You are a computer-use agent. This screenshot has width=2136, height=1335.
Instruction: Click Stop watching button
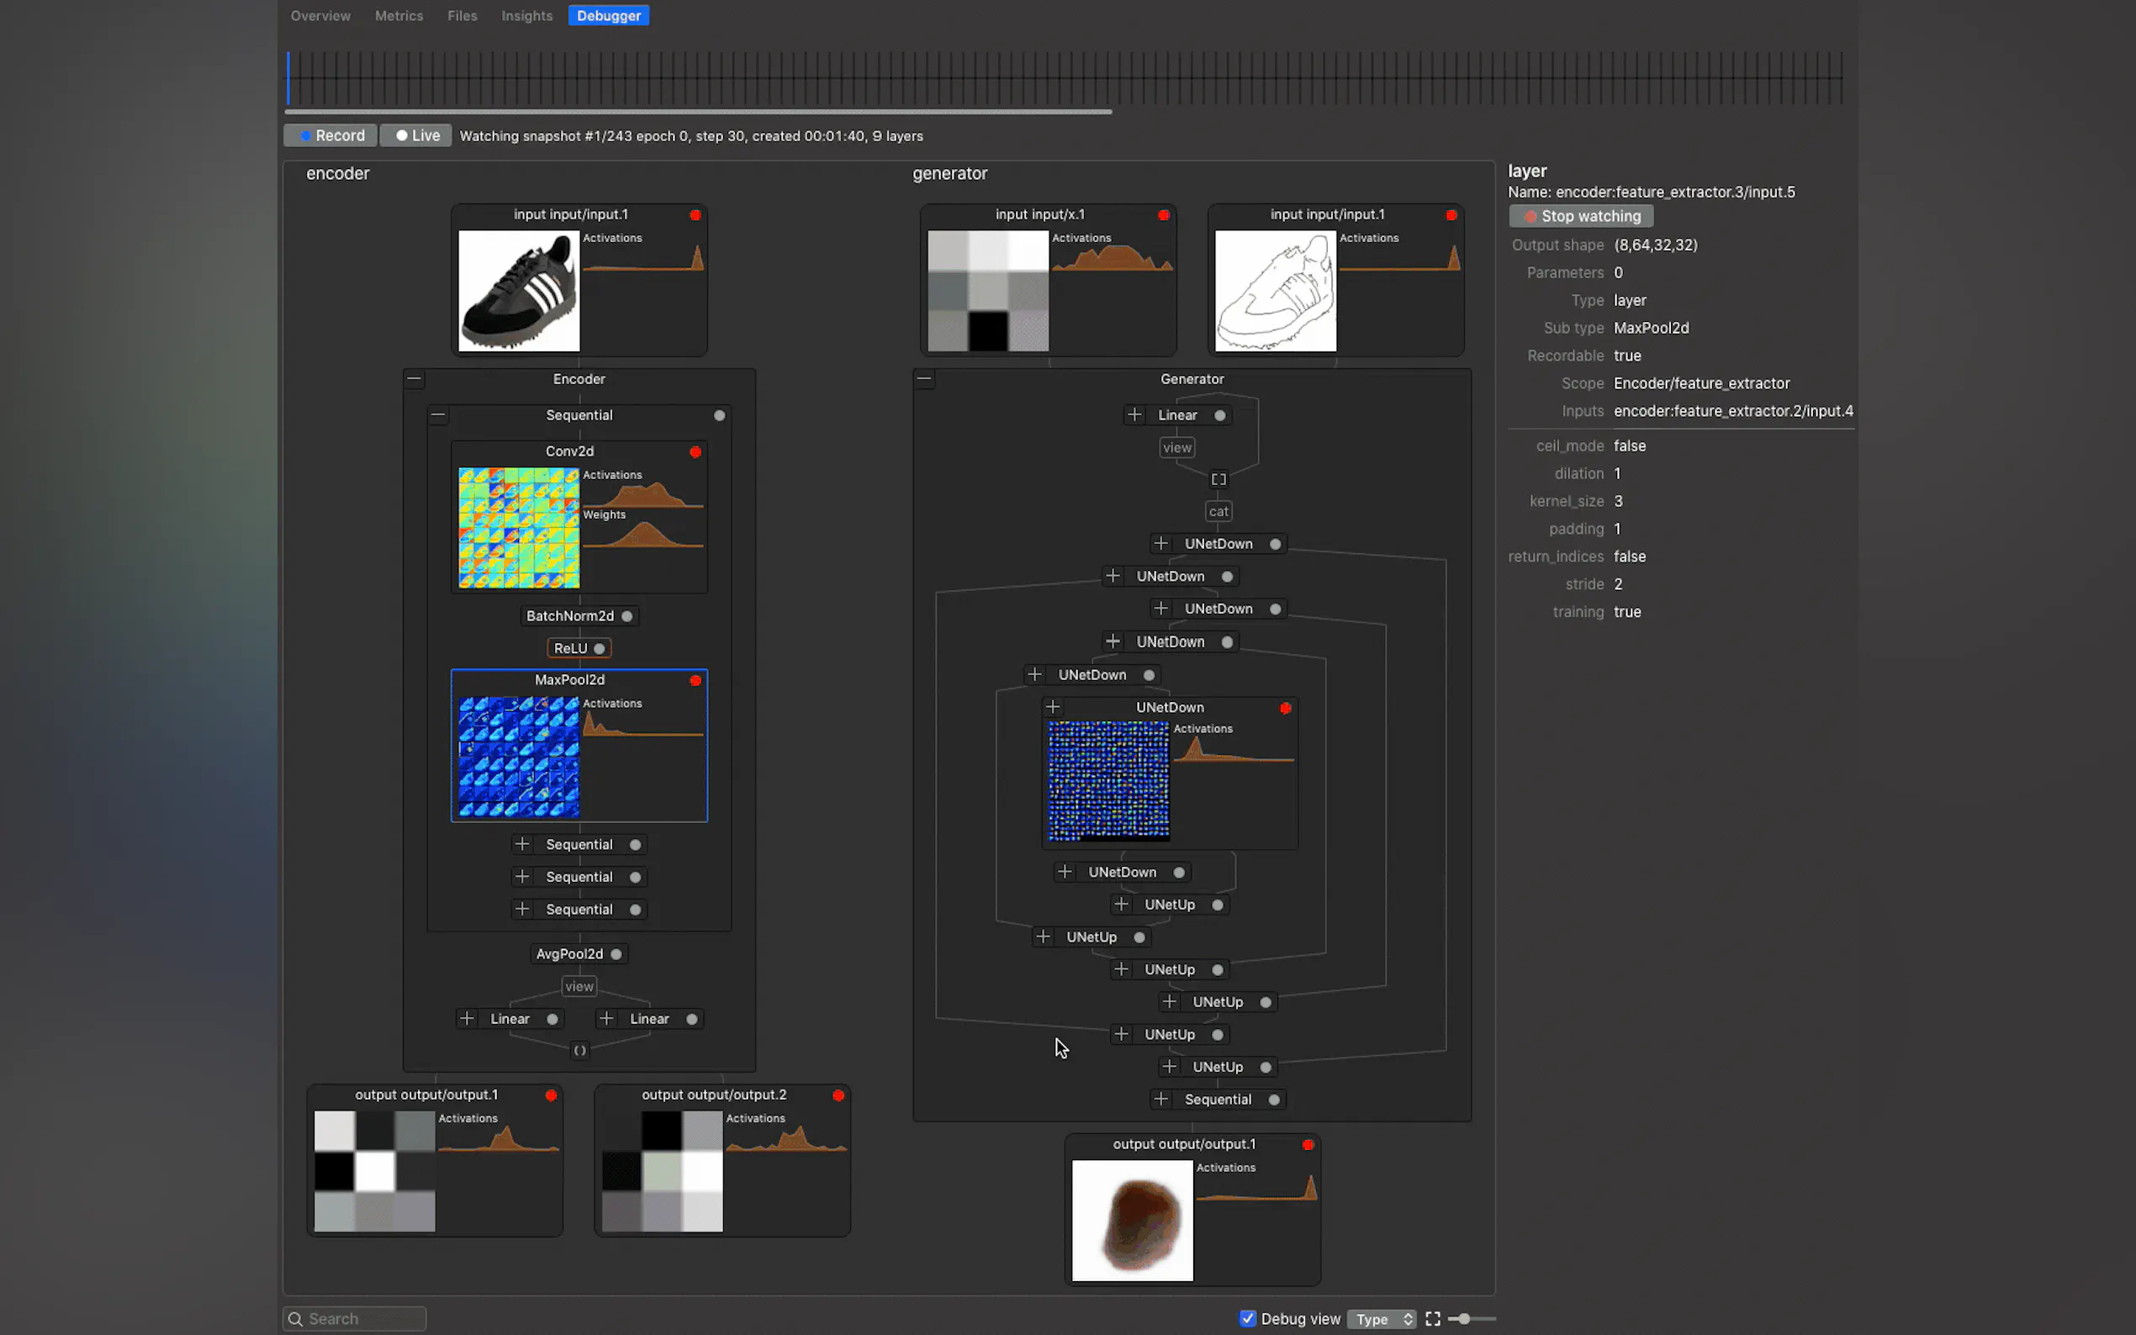(1581, 216)
